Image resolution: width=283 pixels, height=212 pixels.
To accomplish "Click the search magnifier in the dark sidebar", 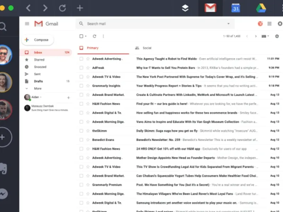I will point(3,26).
